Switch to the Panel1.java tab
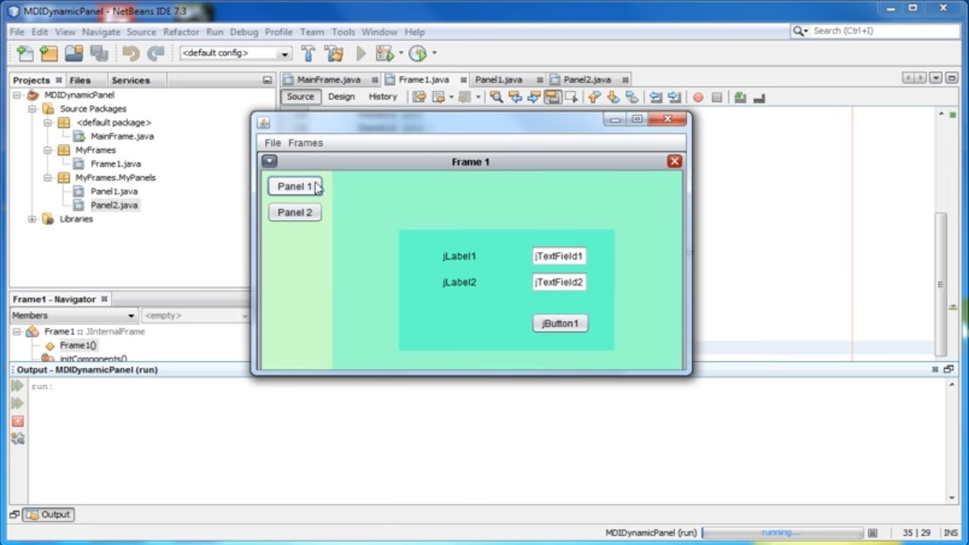This screenshot has height=545, width=969. click(x=499, y=79)
